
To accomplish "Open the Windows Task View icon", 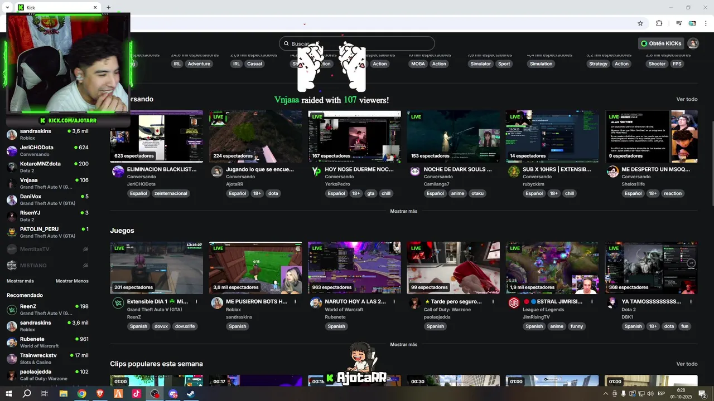I will pos(45,394).
